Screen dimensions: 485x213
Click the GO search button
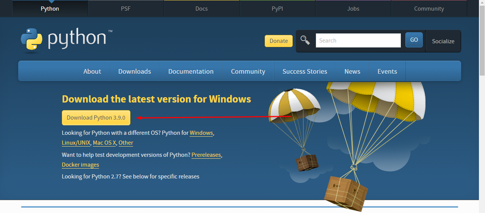(414, 40)
